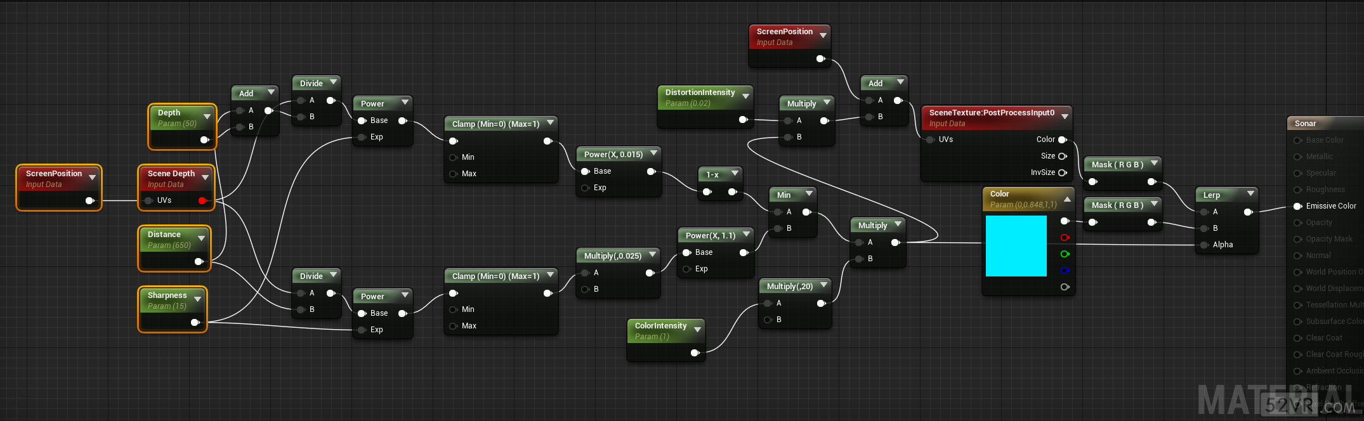Select the Distance parameter node title
This screenshot has height=421, width=1364.
pyautogui.click(x=164, y=235)
